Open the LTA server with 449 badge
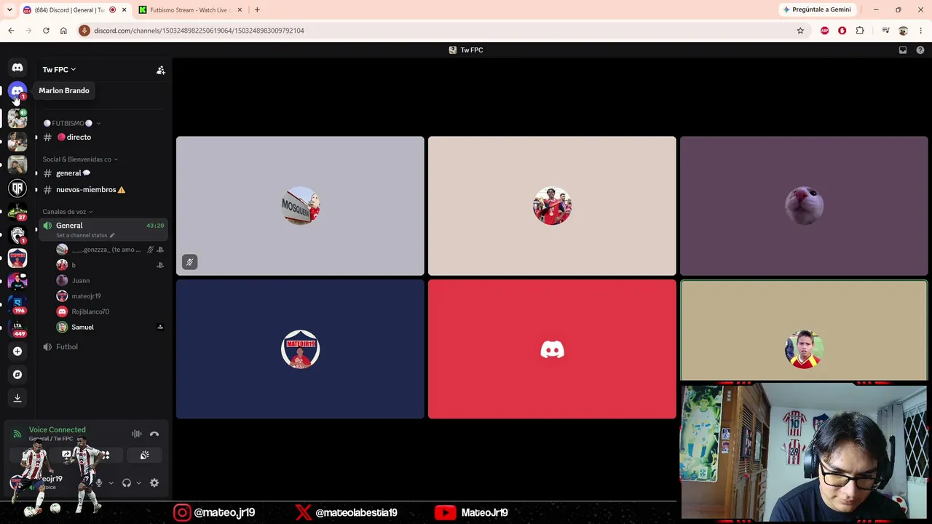Screen dimensions: 932x524 [17, 328]
